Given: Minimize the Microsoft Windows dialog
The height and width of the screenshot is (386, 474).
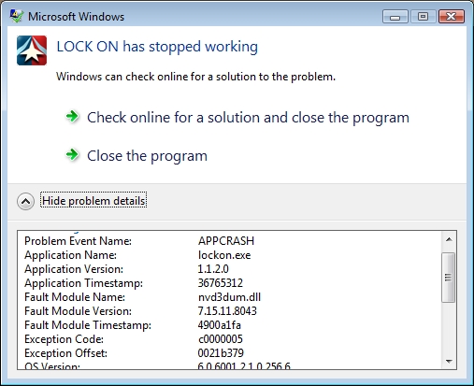Looking at the screenshot, I should tap(395, 17).
